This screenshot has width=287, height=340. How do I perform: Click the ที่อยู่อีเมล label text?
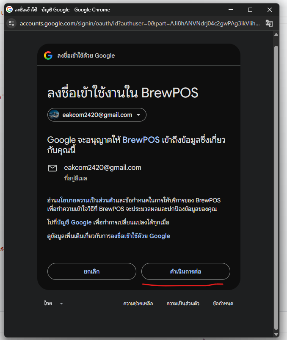tap(76, 178)
